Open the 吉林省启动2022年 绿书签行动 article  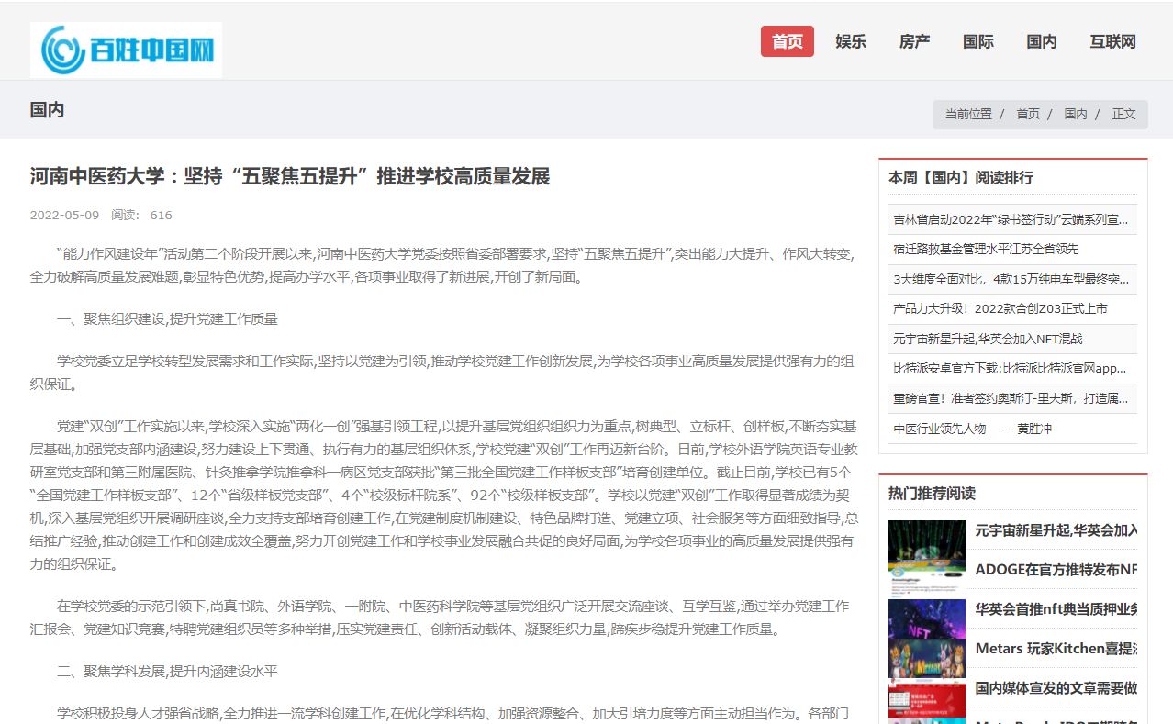[x=1011, y=219]
